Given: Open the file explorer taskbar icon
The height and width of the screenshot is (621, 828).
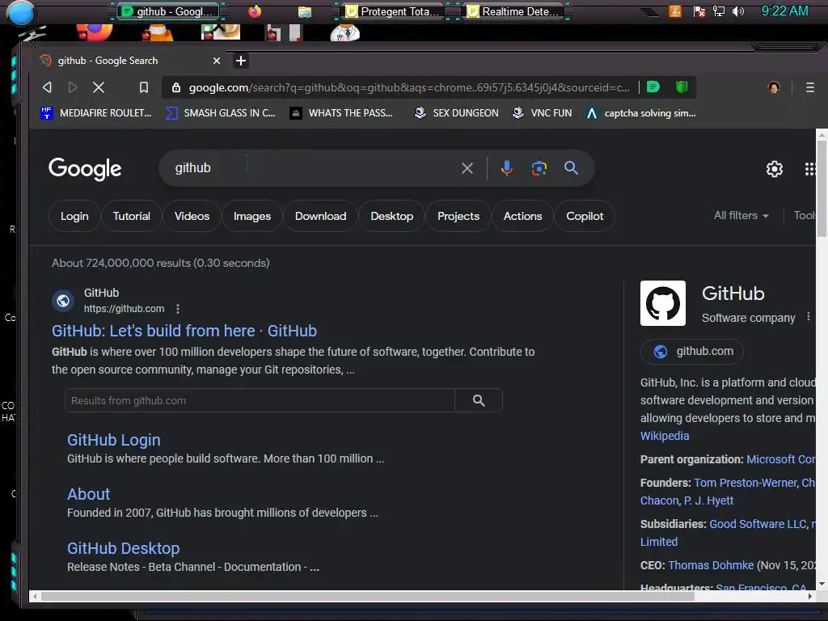Looking at the screenshot, I should coord(305,11).
